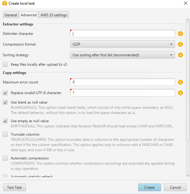Screen dimensions: 190x194
Task: Expand the Compression format GZIP dropdown
Action: click(x=122, y=44)
